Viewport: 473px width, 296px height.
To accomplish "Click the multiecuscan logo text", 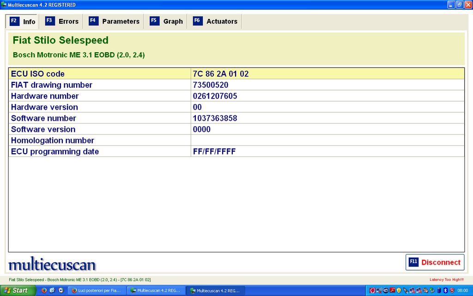I will tap(52, 264).
